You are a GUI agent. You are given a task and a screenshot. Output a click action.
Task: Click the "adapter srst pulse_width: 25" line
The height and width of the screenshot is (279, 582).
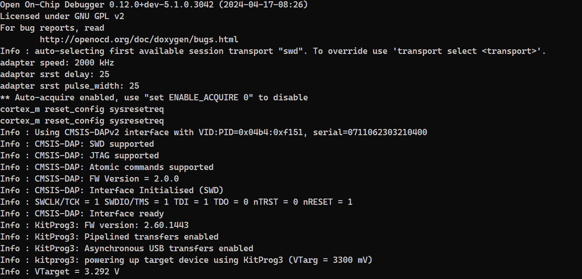tap(70, 86)
